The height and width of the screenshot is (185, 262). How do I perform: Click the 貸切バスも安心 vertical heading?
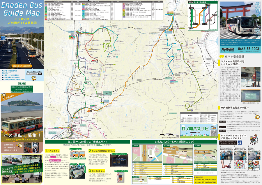point(258,21)
